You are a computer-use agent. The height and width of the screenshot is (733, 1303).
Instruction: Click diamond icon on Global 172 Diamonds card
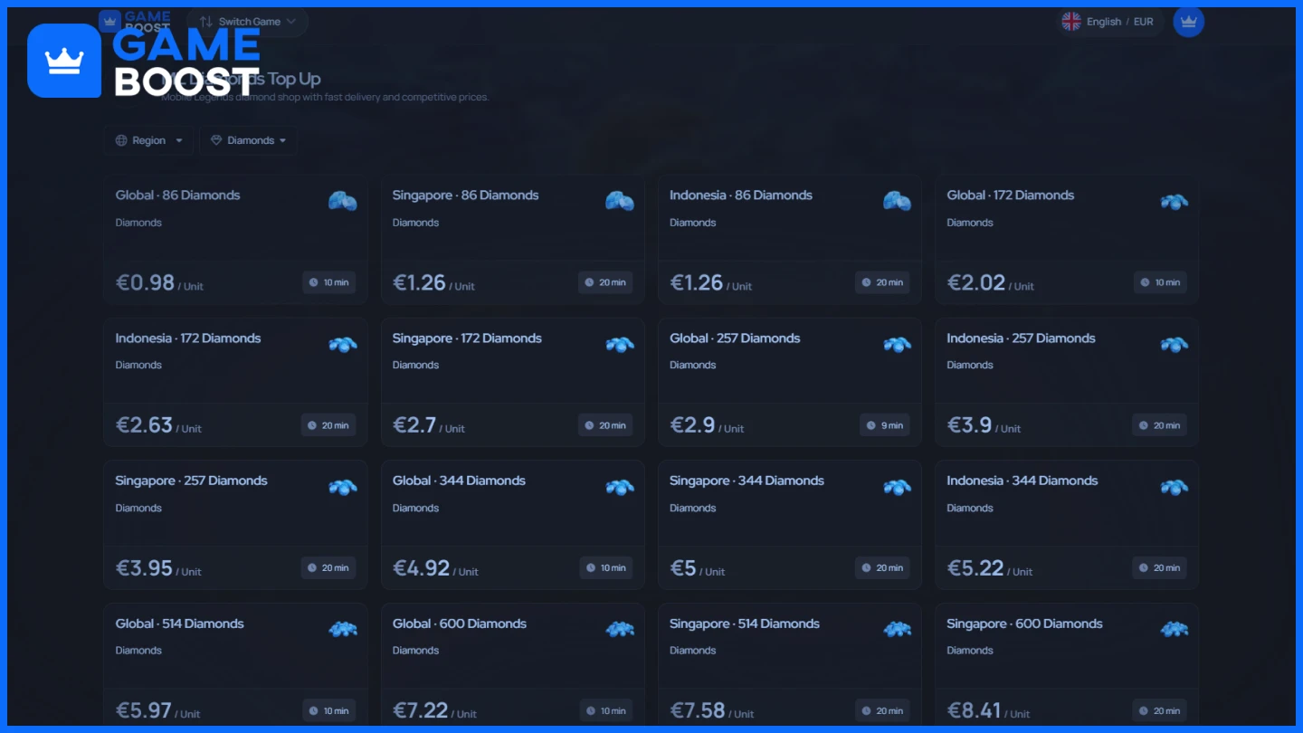tap(1174, 202)
